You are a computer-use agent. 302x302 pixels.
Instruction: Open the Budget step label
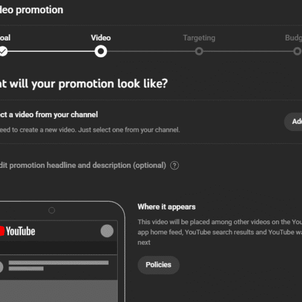294,38
